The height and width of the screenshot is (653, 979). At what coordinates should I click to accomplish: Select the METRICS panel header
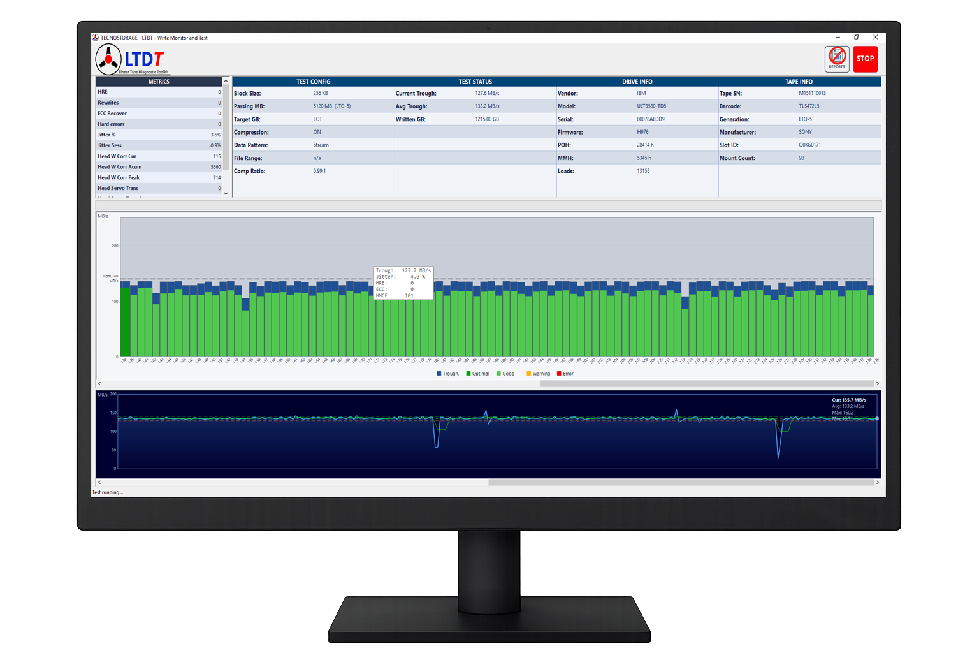[x=159, y=82]
